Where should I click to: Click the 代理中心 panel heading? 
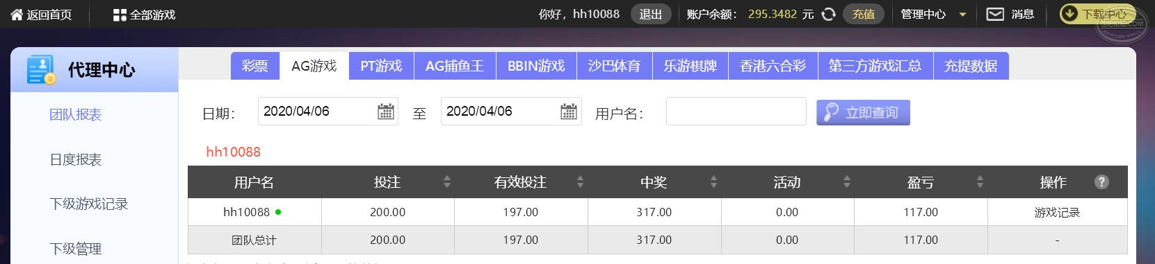coord(102,70)
